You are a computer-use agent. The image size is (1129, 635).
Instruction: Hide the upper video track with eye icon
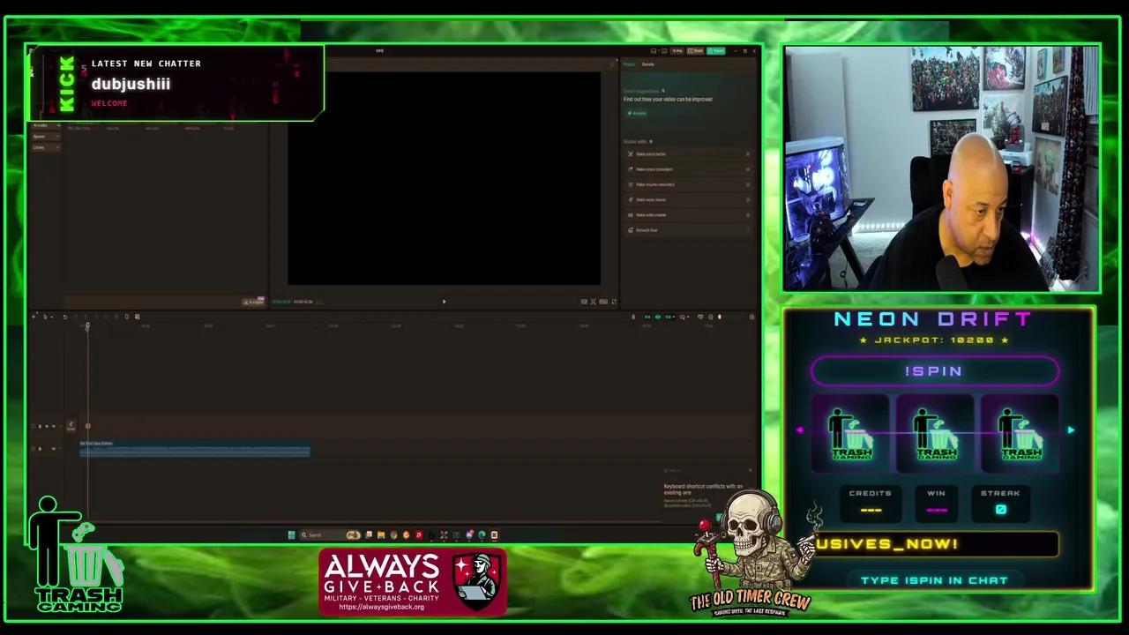pyautogui.click(x=47, y=426)
